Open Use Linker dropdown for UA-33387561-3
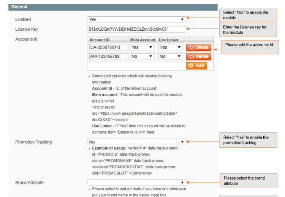 point(171,47)
